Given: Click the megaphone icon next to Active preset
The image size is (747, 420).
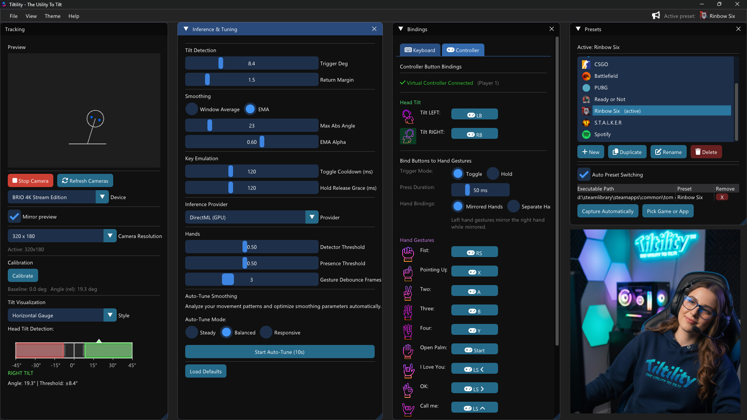Looking at the screenshot, I should click(x=656, y=16).
